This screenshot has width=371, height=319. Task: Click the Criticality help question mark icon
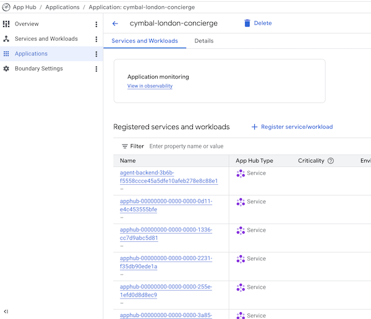coord(331,161)
